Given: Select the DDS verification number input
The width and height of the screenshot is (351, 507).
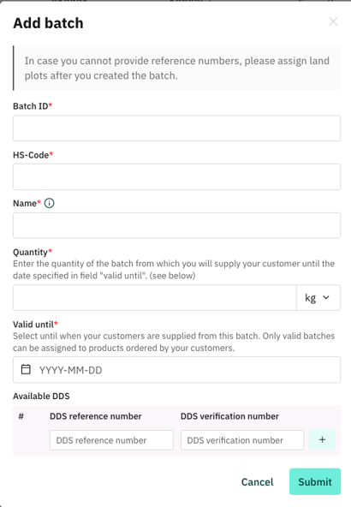Looking at the screenshot, I should [242, 440].
